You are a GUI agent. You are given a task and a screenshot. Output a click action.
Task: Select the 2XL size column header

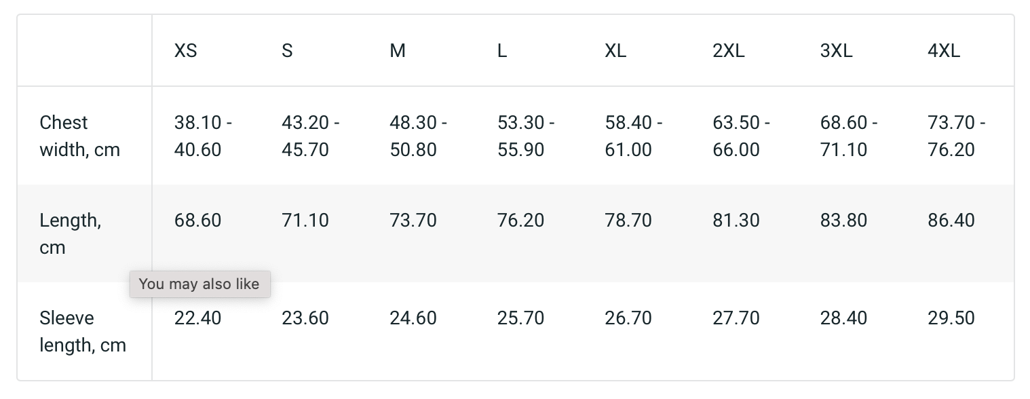click(x=729, y=51)
